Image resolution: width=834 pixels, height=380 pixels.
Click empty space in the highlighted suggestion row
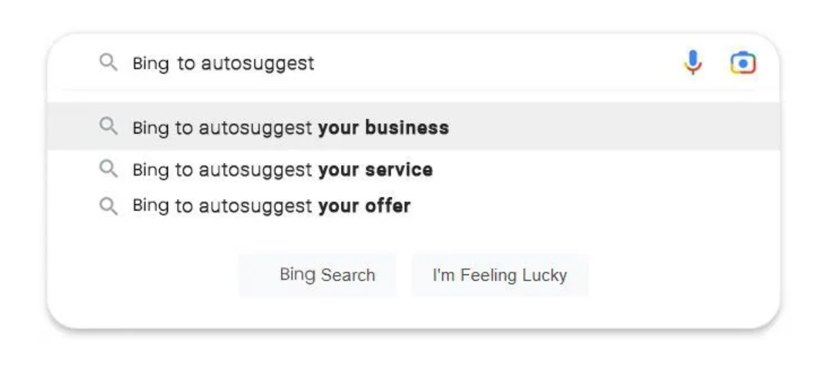pos(612,127)
